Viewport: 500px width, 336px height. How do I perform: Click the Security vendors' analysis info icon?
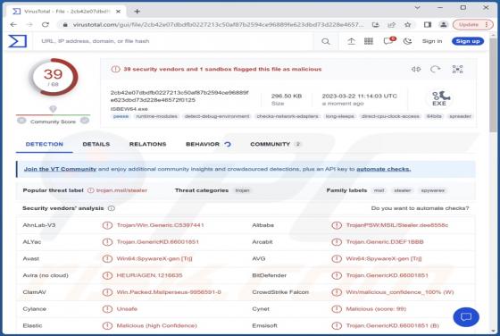111,208
